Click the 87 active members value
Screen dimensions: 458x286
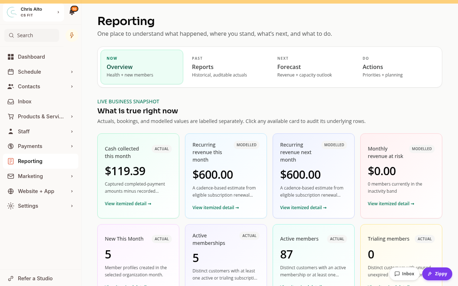[x=287, y=254]
